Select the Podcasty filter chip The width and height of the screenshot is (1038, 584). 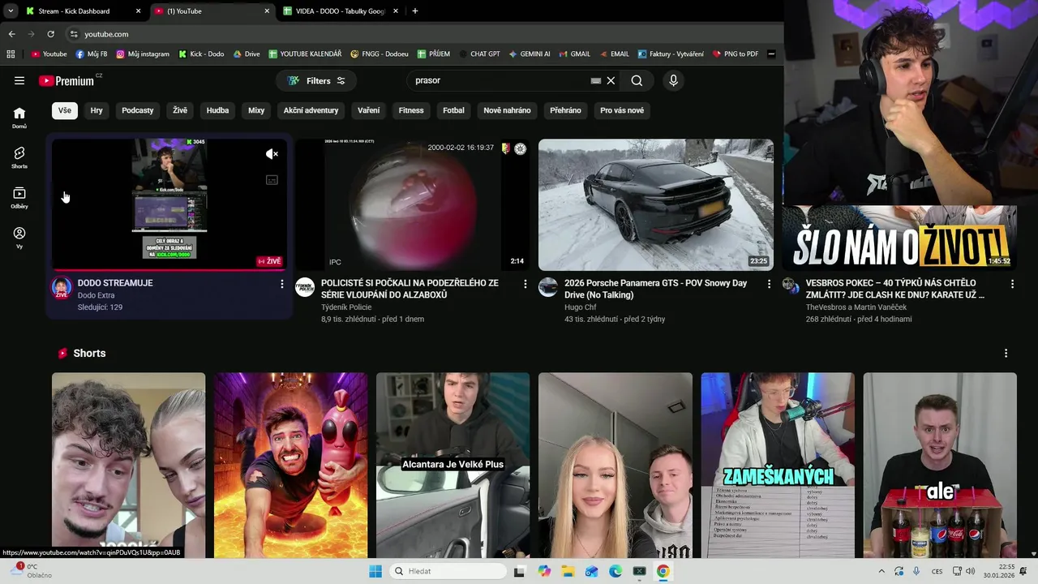click(x=138, y=110)
